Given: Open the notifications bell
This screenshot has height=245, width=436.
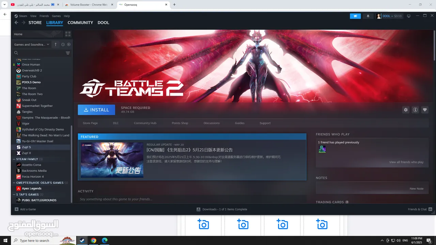Looking at the screenshot, I should [x=368, y=16].
